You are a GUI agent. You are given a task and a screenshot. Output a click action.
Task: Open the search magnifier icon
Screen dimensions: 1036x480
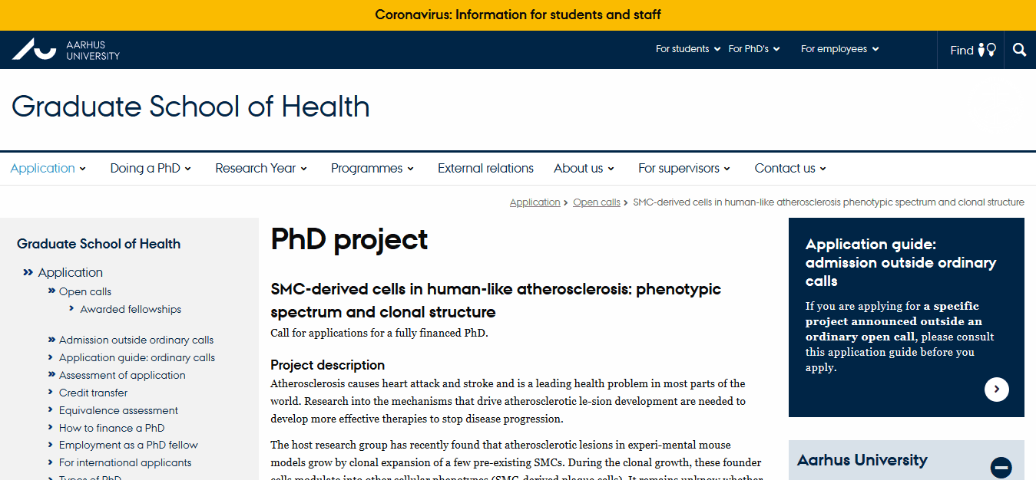click(x=1019, y=50)
